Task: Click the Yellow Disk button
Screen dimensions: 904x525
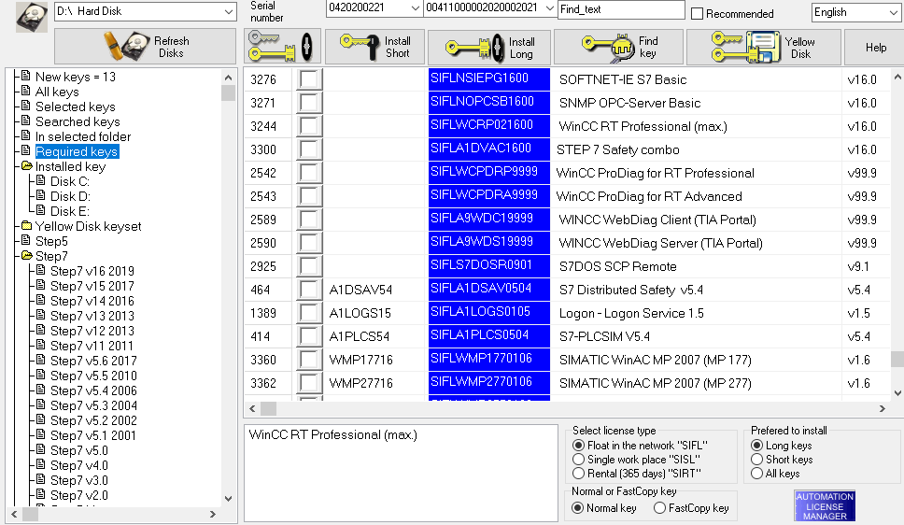Action: coord(763,47)
